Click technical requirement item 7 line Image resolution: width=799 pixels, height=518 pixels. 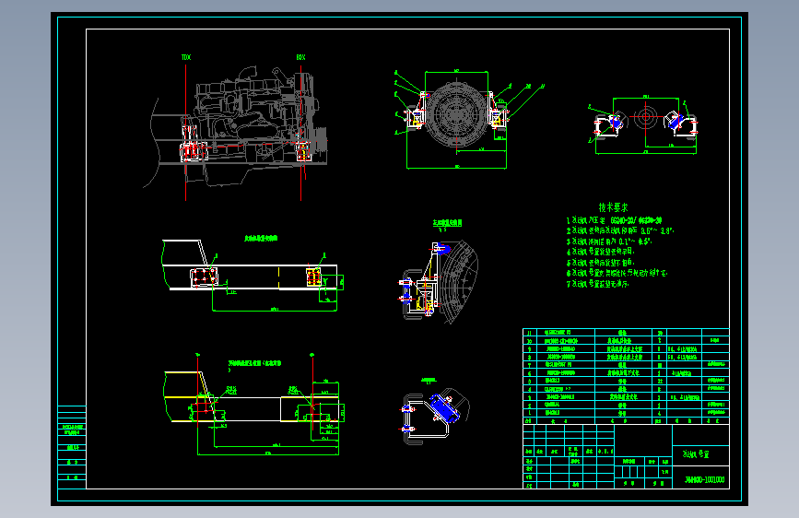[x=598, y=284]
